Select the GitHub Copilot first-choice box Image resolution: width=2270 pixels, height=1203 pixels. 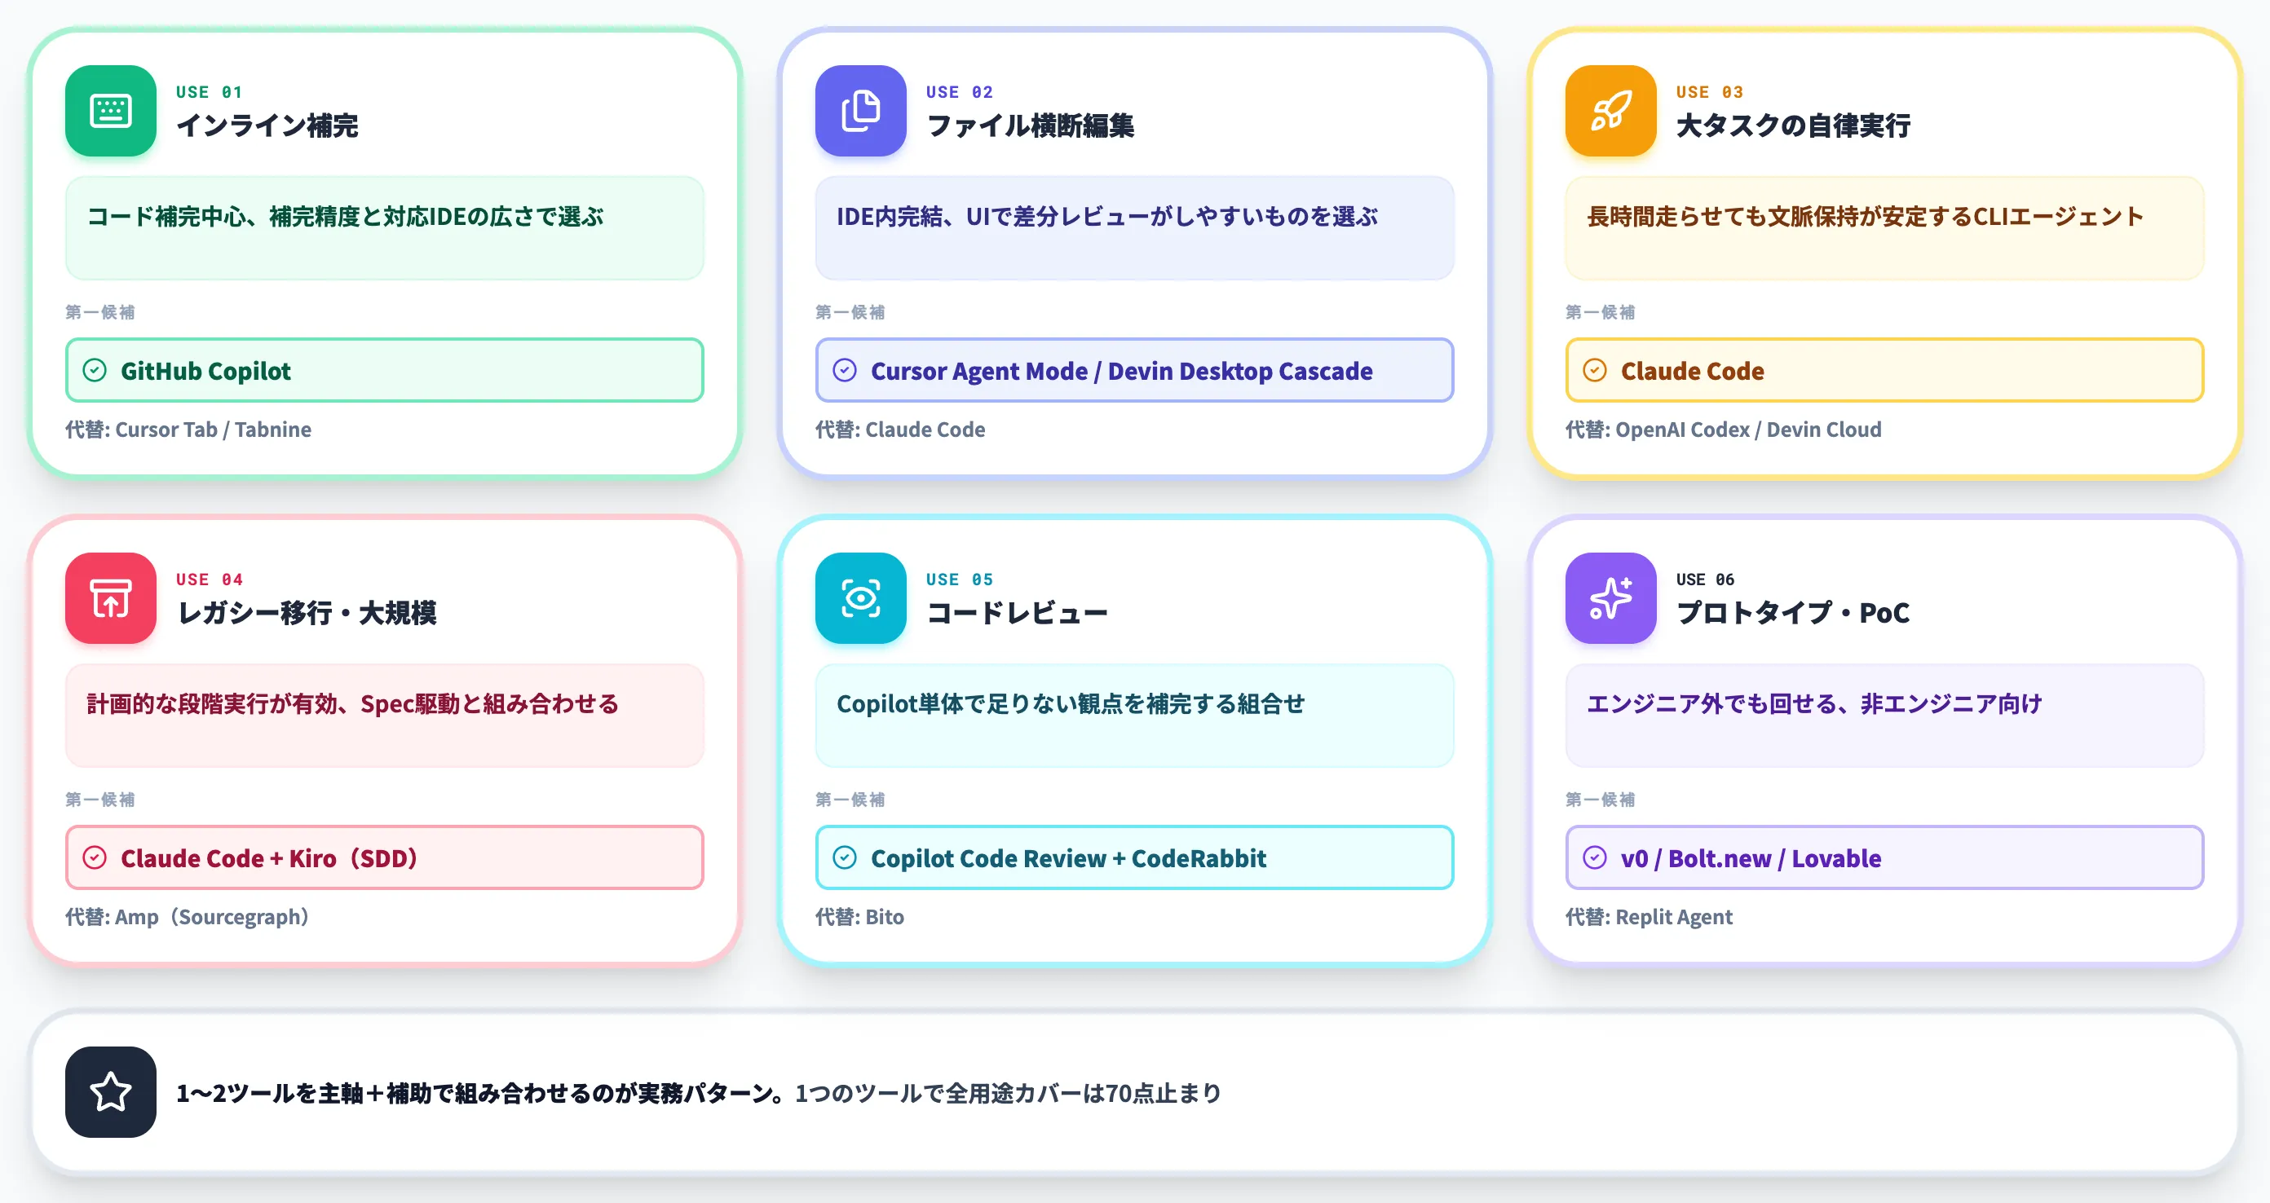coord(384,370)
